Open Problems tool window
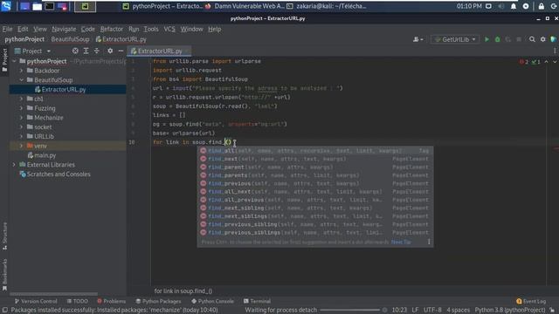Viewport: 559px width, 314px height. pos(111,301)
